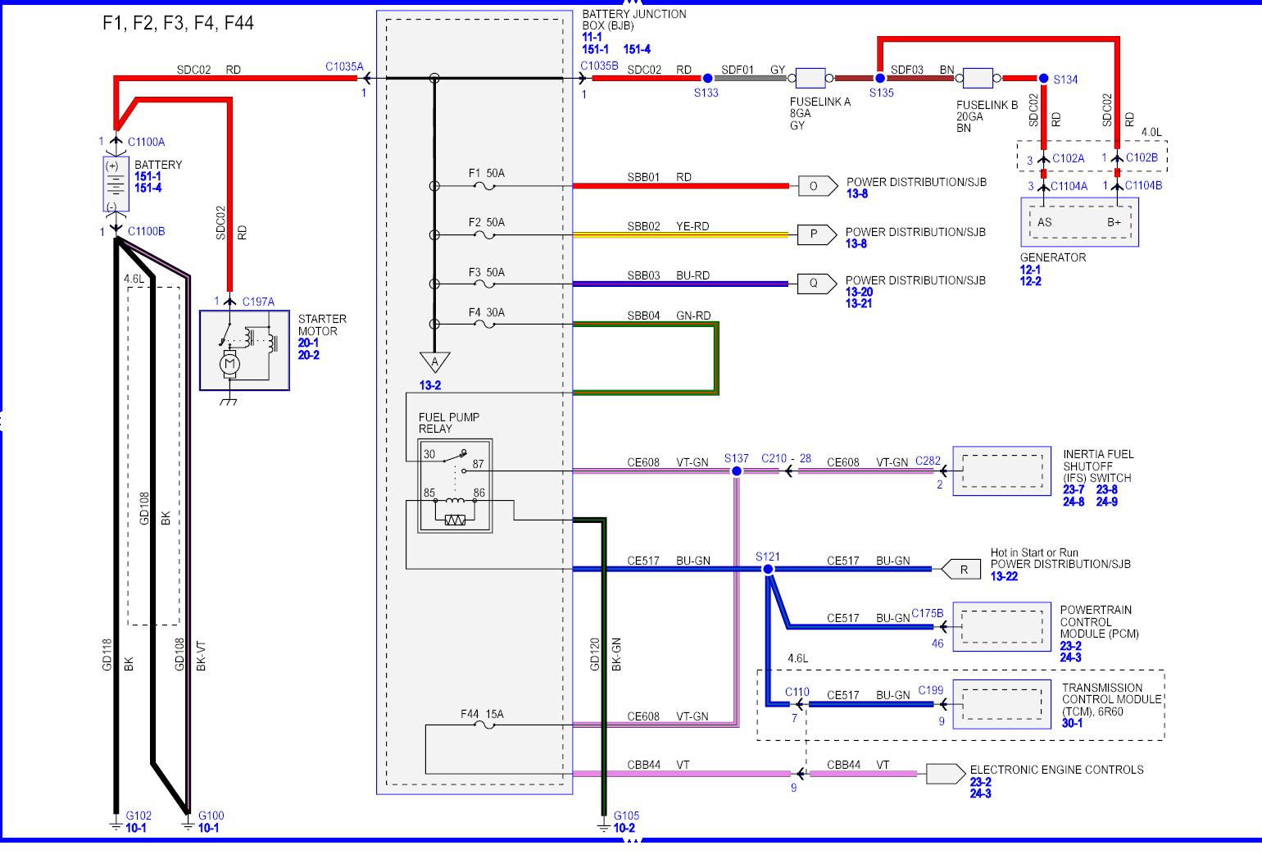Click the C1035A connector label

click(344, 67)
